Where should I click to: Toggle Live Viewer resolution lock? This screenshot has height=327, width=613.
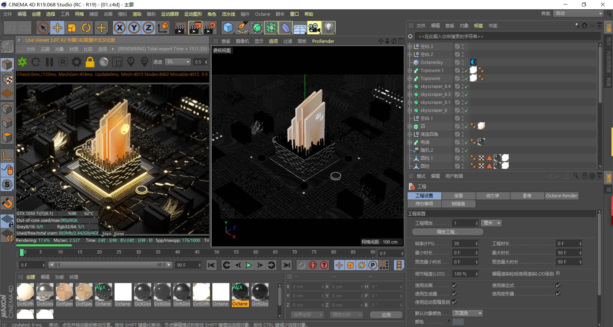(x=90, y=62)
